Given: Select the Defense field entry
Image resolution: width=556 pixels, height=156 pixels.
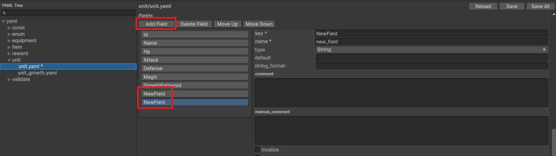Looking at the screenshot, I should point(194,69).
